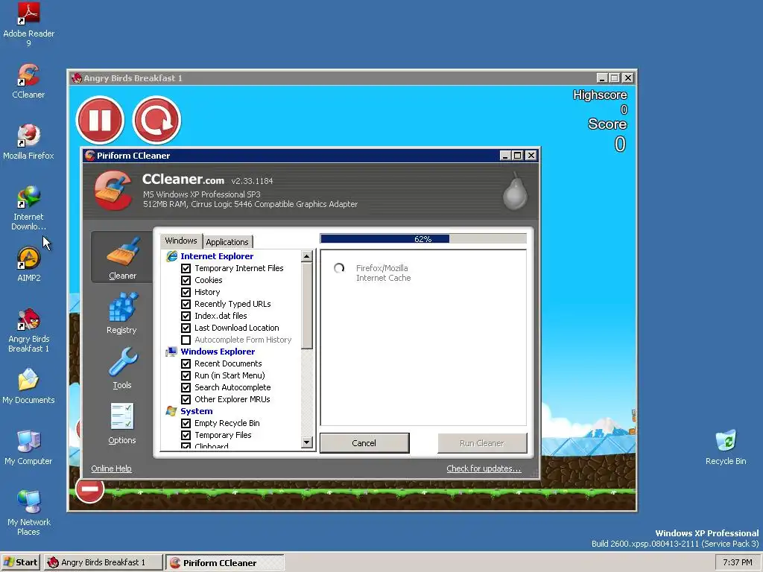Select the My Network Places desktop icon

(28, 513)
